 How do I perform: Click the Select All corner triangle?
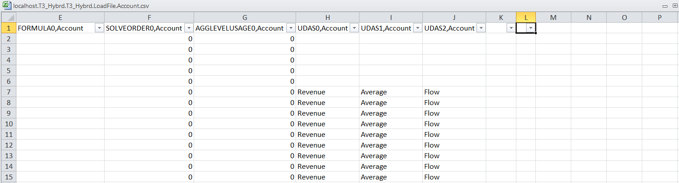pyautogui.click(x=8, y=17)
